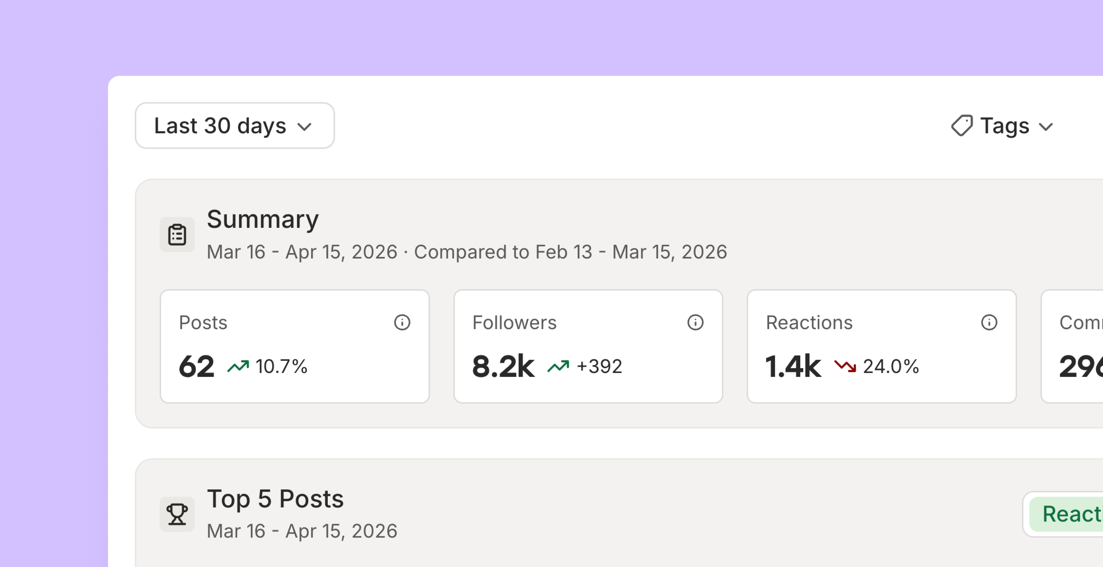
Task: Open the Posts summary card
Action: [x=295, y=346]
